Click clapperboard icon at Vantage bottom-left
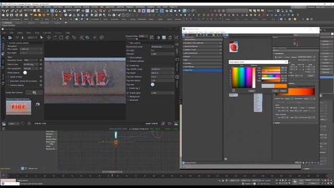Image resolution: width=334 pixels, height=188 pixels. click(4, 123)
